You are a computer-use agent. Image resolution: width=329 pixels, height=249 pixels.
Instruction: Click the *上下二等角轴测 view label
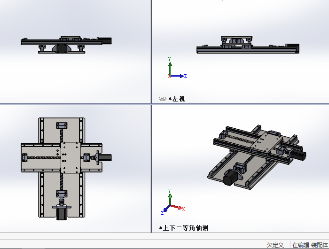click(184, 228)
